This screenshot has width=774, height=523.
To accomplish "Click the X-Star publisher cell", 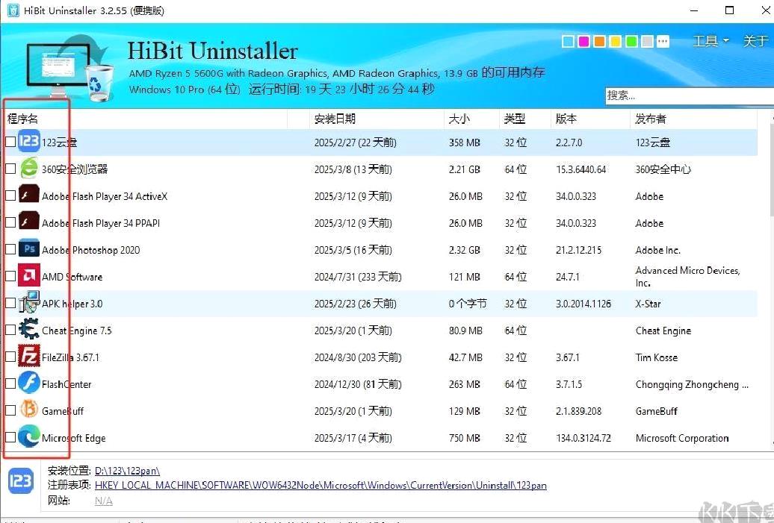I will [648, 304].
